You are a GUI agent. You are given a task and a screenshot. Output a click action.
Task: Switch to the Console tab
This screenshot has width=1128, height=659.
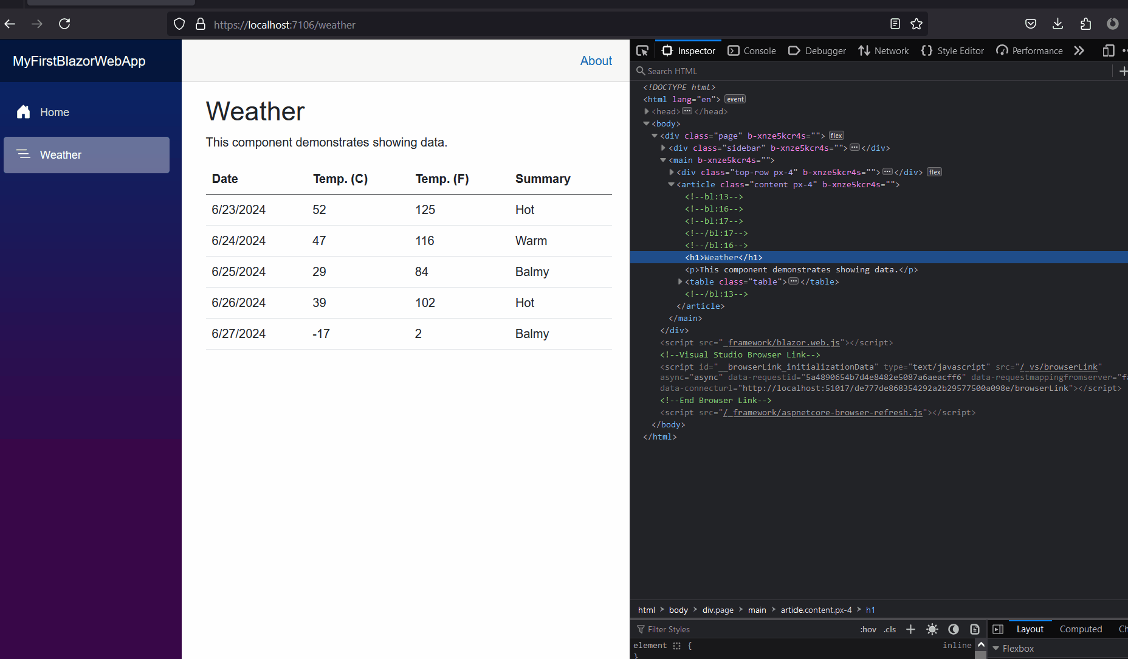752,51
